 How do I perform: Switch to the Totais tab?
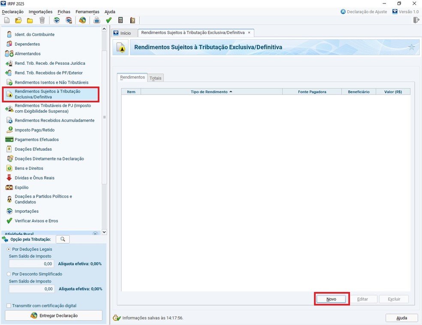(156, 78)
